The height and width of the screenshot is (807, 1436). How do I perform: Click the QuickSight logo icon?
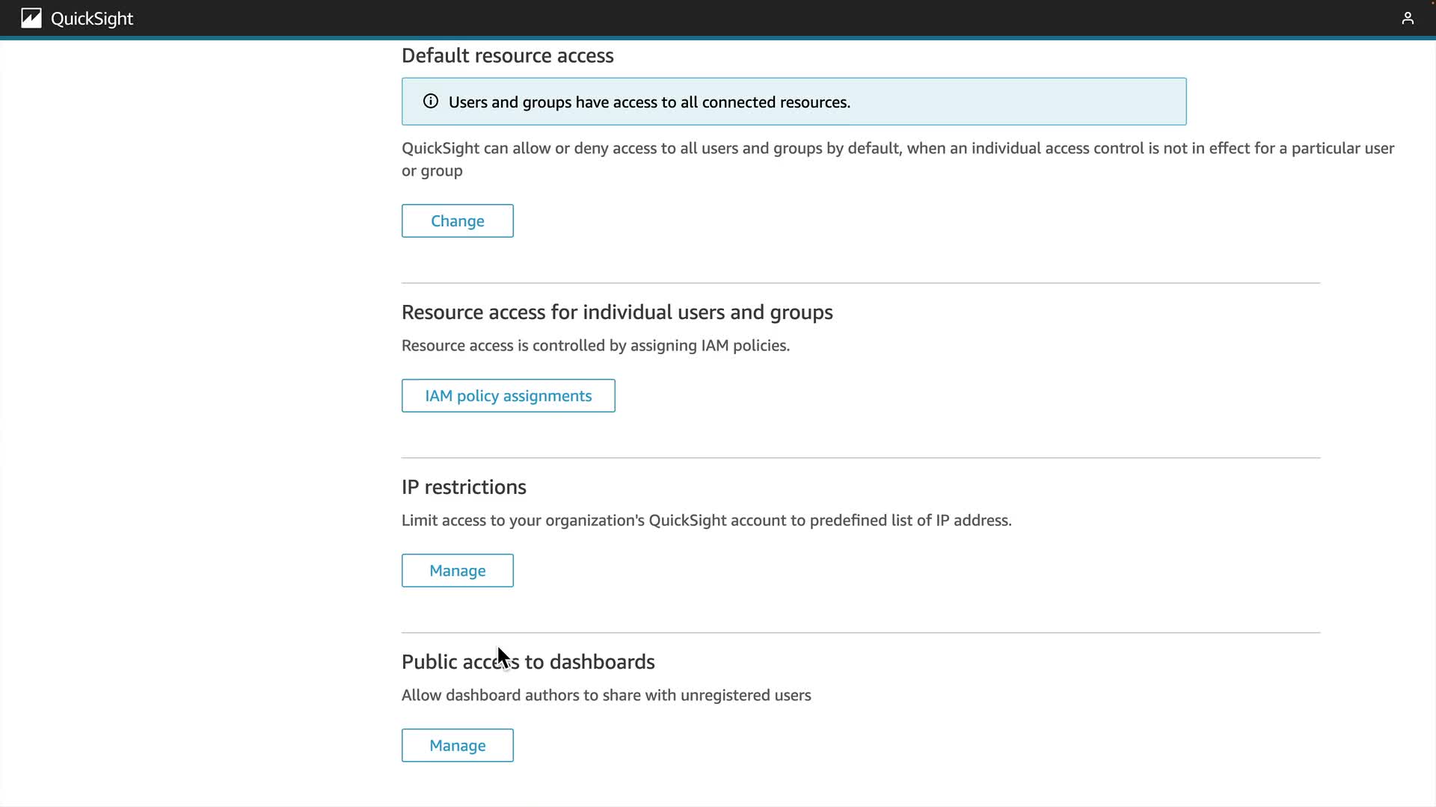[x=31, y=18]
